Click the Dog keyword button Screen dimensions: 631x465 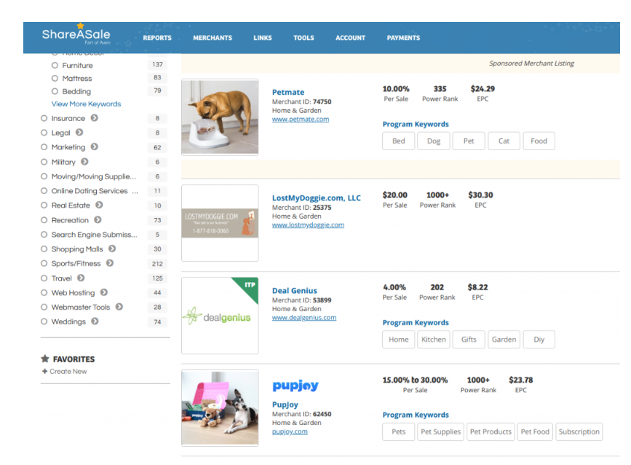pyautogui.click(x=434, y=141)
